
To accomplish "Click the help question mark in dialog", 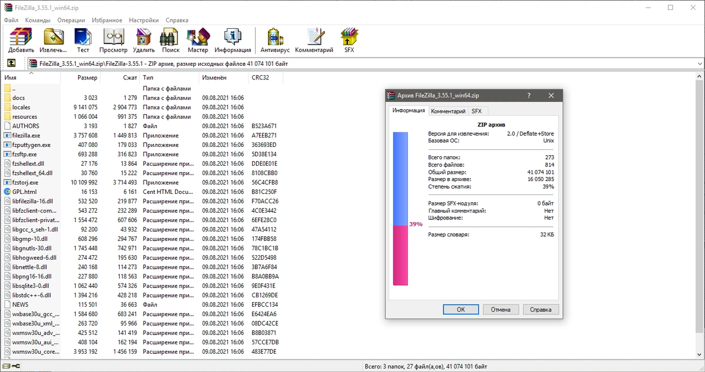I will pyautogui.click(x=529, y=95).
